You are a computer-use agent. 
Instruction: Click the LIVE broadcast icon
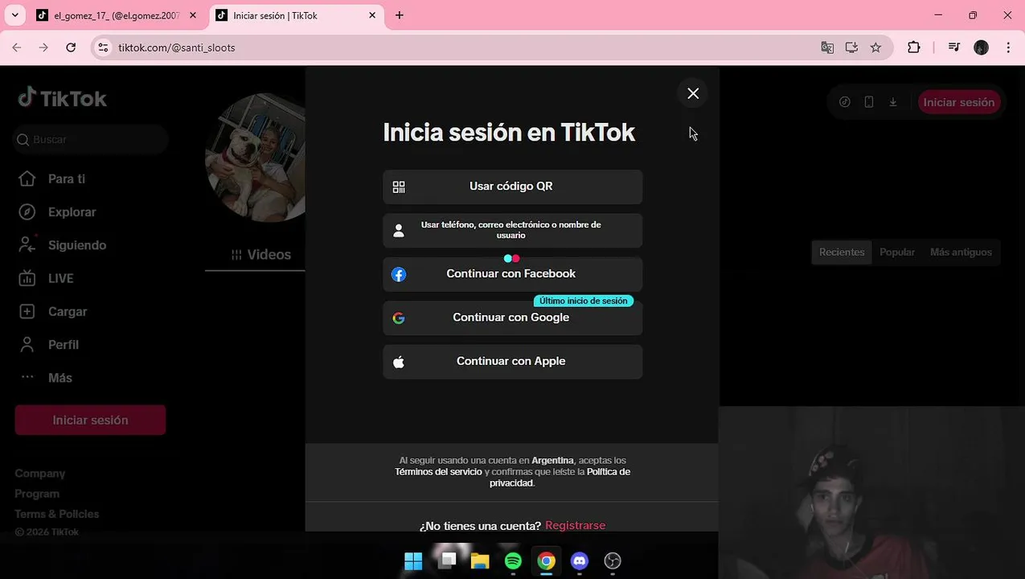(x=27, y=278)
